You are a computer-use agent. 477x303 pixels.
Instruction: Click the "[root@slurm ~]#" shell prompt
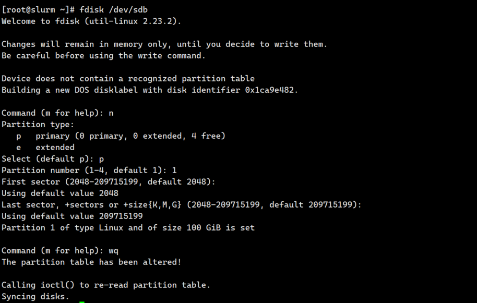(39, 10)
